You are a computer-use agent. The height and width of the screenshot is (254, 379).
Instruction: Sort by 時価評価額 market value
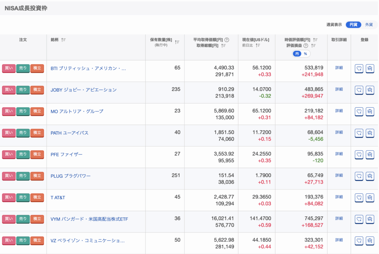[x=315, y=40]
